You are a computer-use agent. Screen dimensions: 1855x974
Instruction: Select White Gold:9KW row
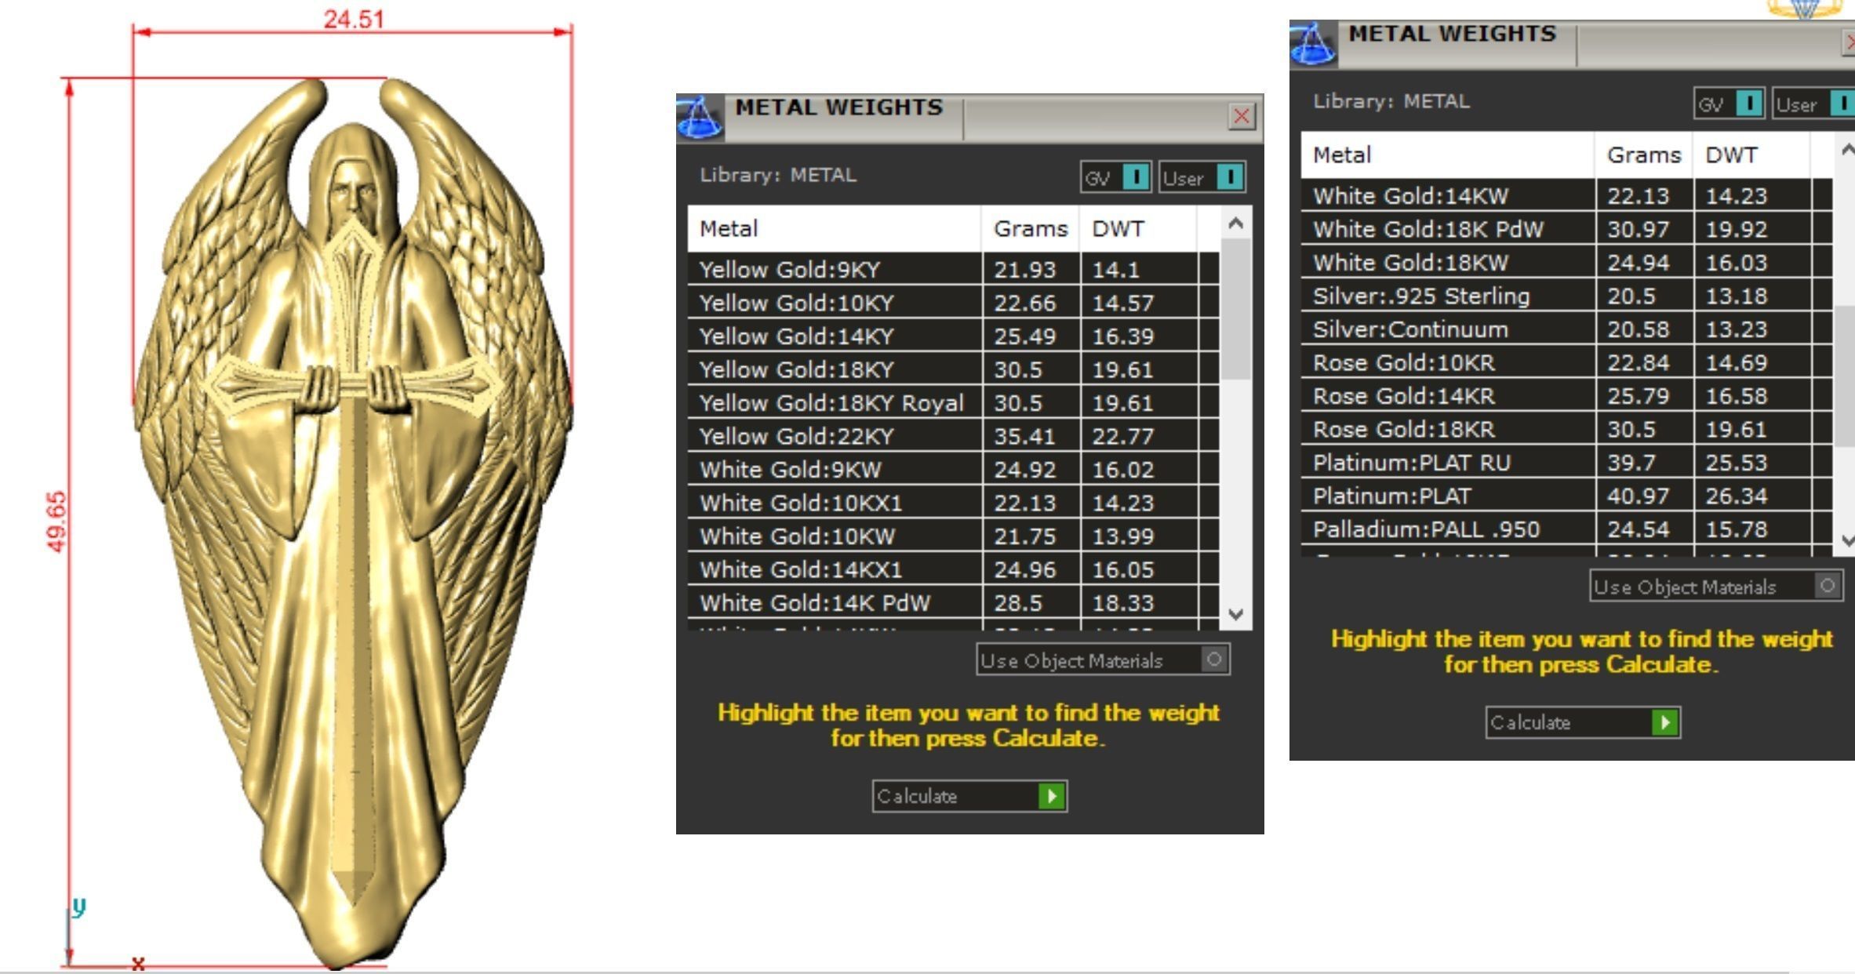click(x=953, y=470)
